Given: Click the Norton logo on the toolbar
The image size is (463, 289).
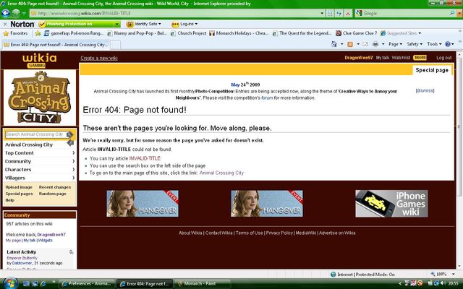Looking at the screenshot, I should click(x=22, y=24).
